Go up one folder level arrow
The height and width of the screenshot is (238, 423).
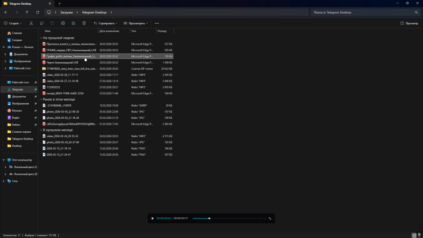tap(27, 12)
